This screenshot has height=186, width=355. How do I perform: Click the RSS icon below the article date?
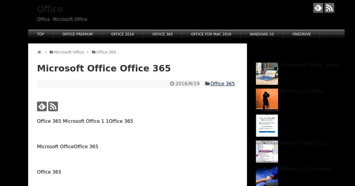(x=53, y=106)
